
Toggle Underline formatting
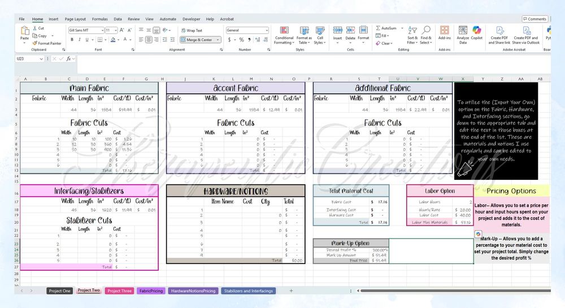tap(87, 39)
